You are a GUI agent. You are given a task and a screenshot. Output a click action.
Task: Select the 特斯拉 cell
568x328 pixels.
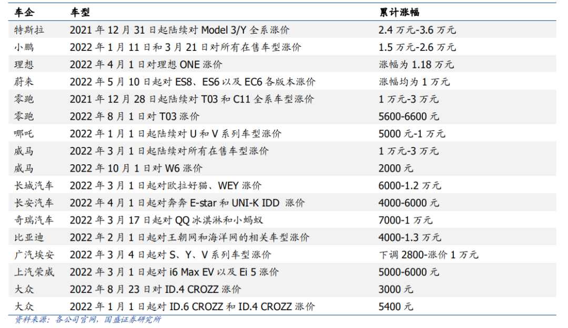[x=29, y=30]
